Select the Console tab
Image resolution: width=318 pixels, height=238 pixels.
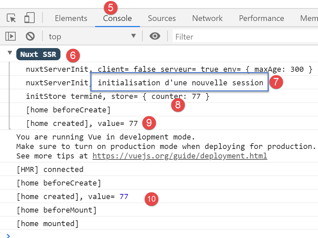pos(117,18)
